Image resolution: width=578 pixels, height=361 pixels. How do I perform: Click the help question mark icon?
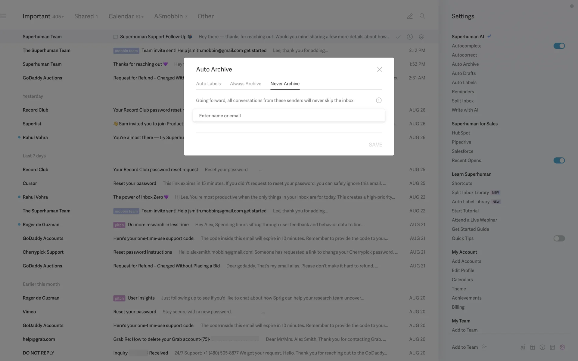(542, 347)
